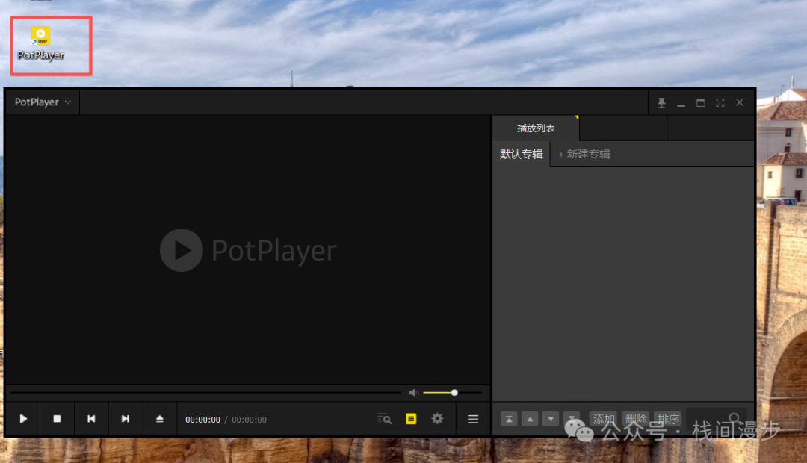Close the PotPlayer window

tap(740, 102)
